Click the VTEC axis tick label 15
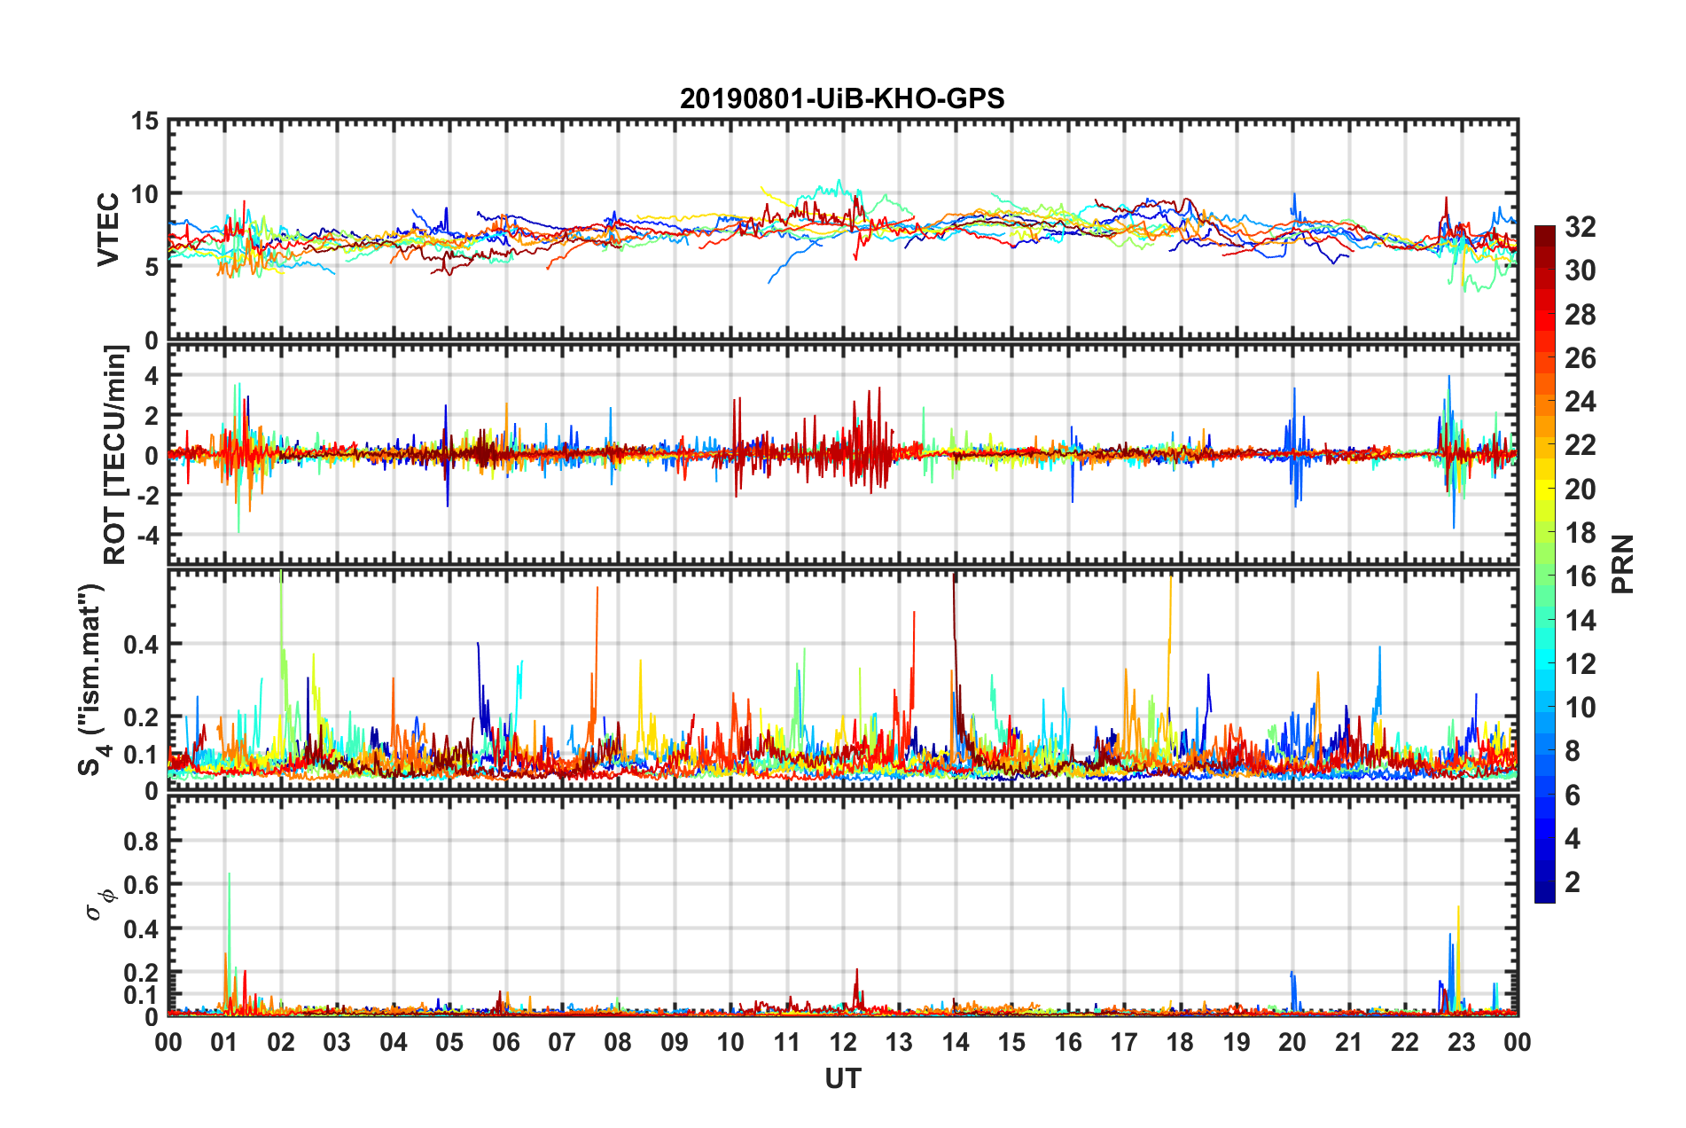The height and width of the screenshot is (1128, 1686). (x=144, y=121)
